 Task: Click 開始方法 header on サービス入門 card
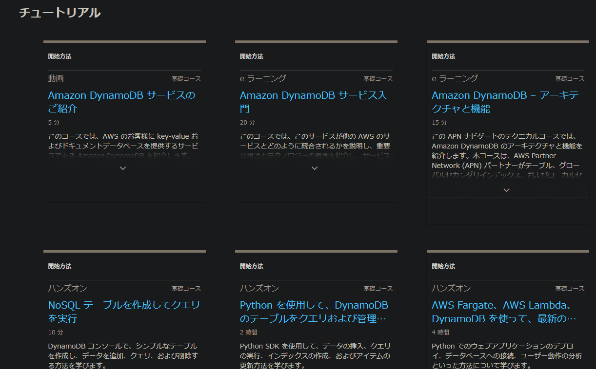252,56
